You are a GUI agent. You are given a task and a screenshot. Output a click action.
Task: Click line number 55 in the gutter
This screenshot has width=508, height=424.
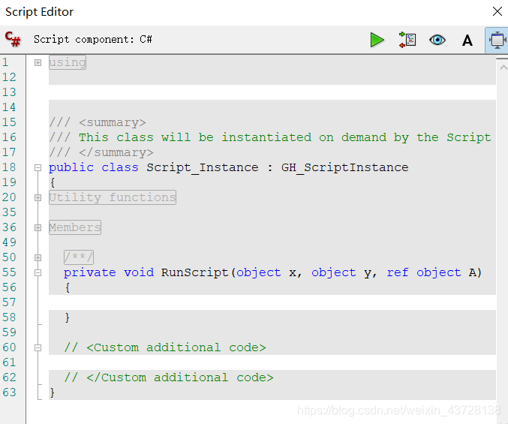[x=9, y=272]
